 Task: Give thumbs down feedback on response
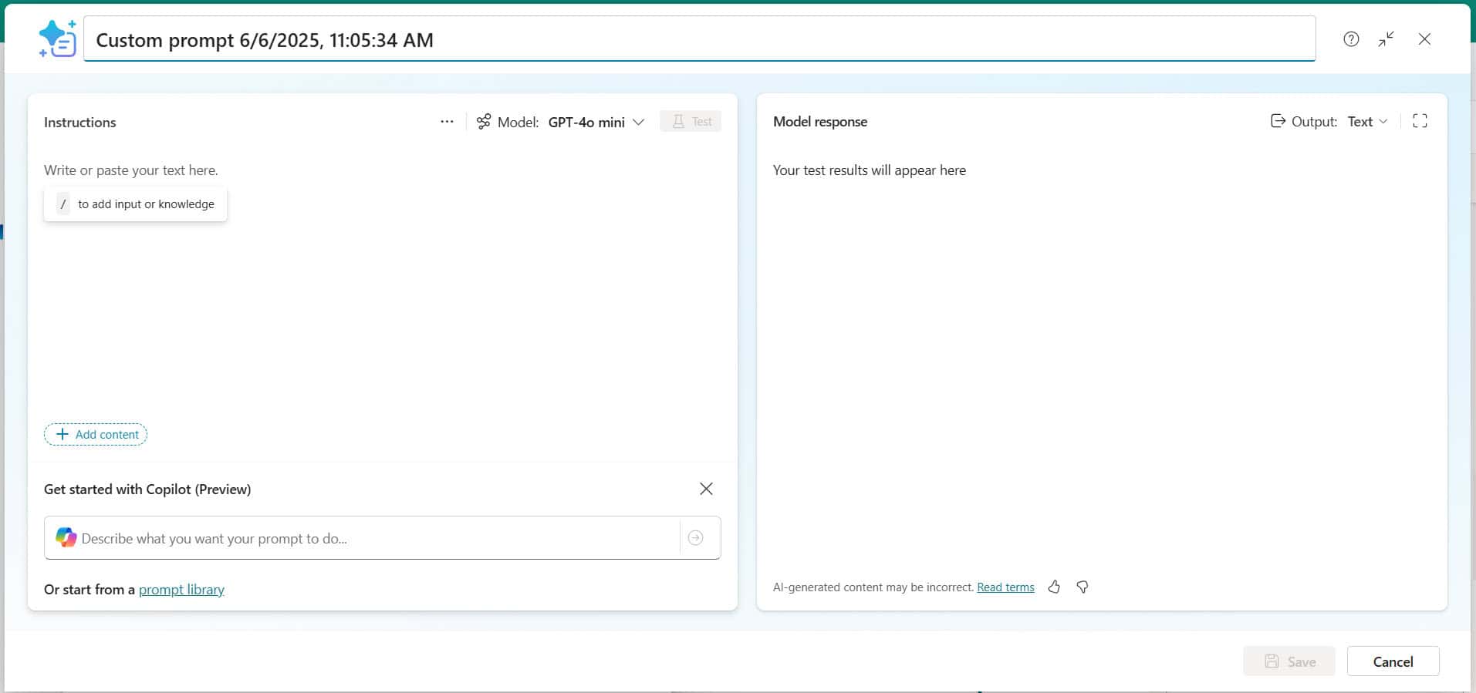[1083, 587]
